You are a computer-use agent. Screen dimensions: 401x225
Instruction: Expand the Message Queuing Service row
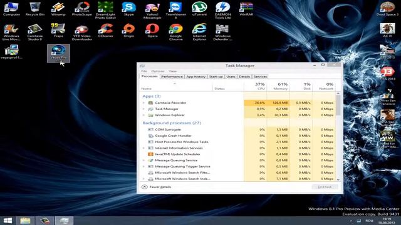click(143, 160)
